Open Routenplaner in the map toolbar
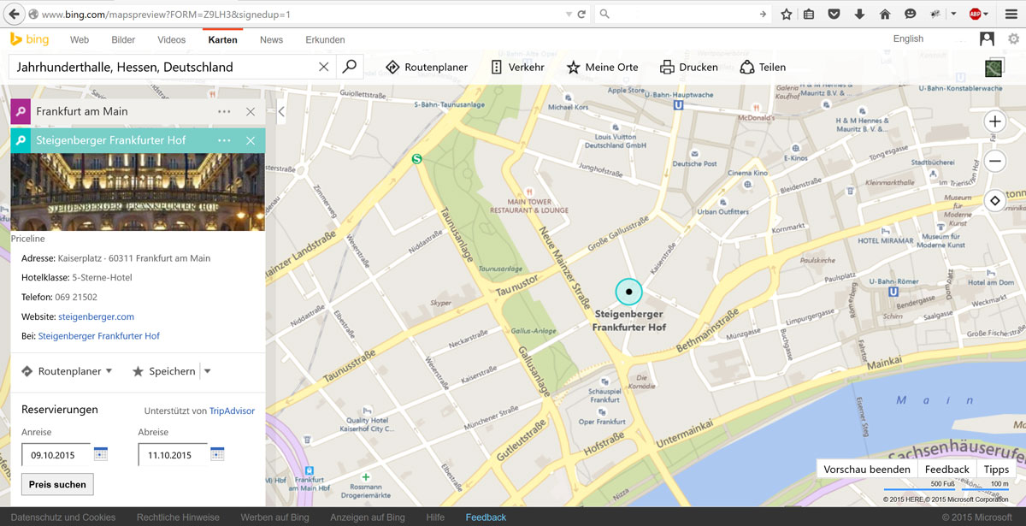Screen dimensions: 1026x526 tap(425, 67)
